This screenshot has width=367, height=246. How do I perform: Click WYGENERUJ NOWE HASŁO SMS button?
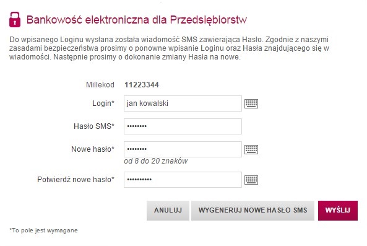coord(253,211)
